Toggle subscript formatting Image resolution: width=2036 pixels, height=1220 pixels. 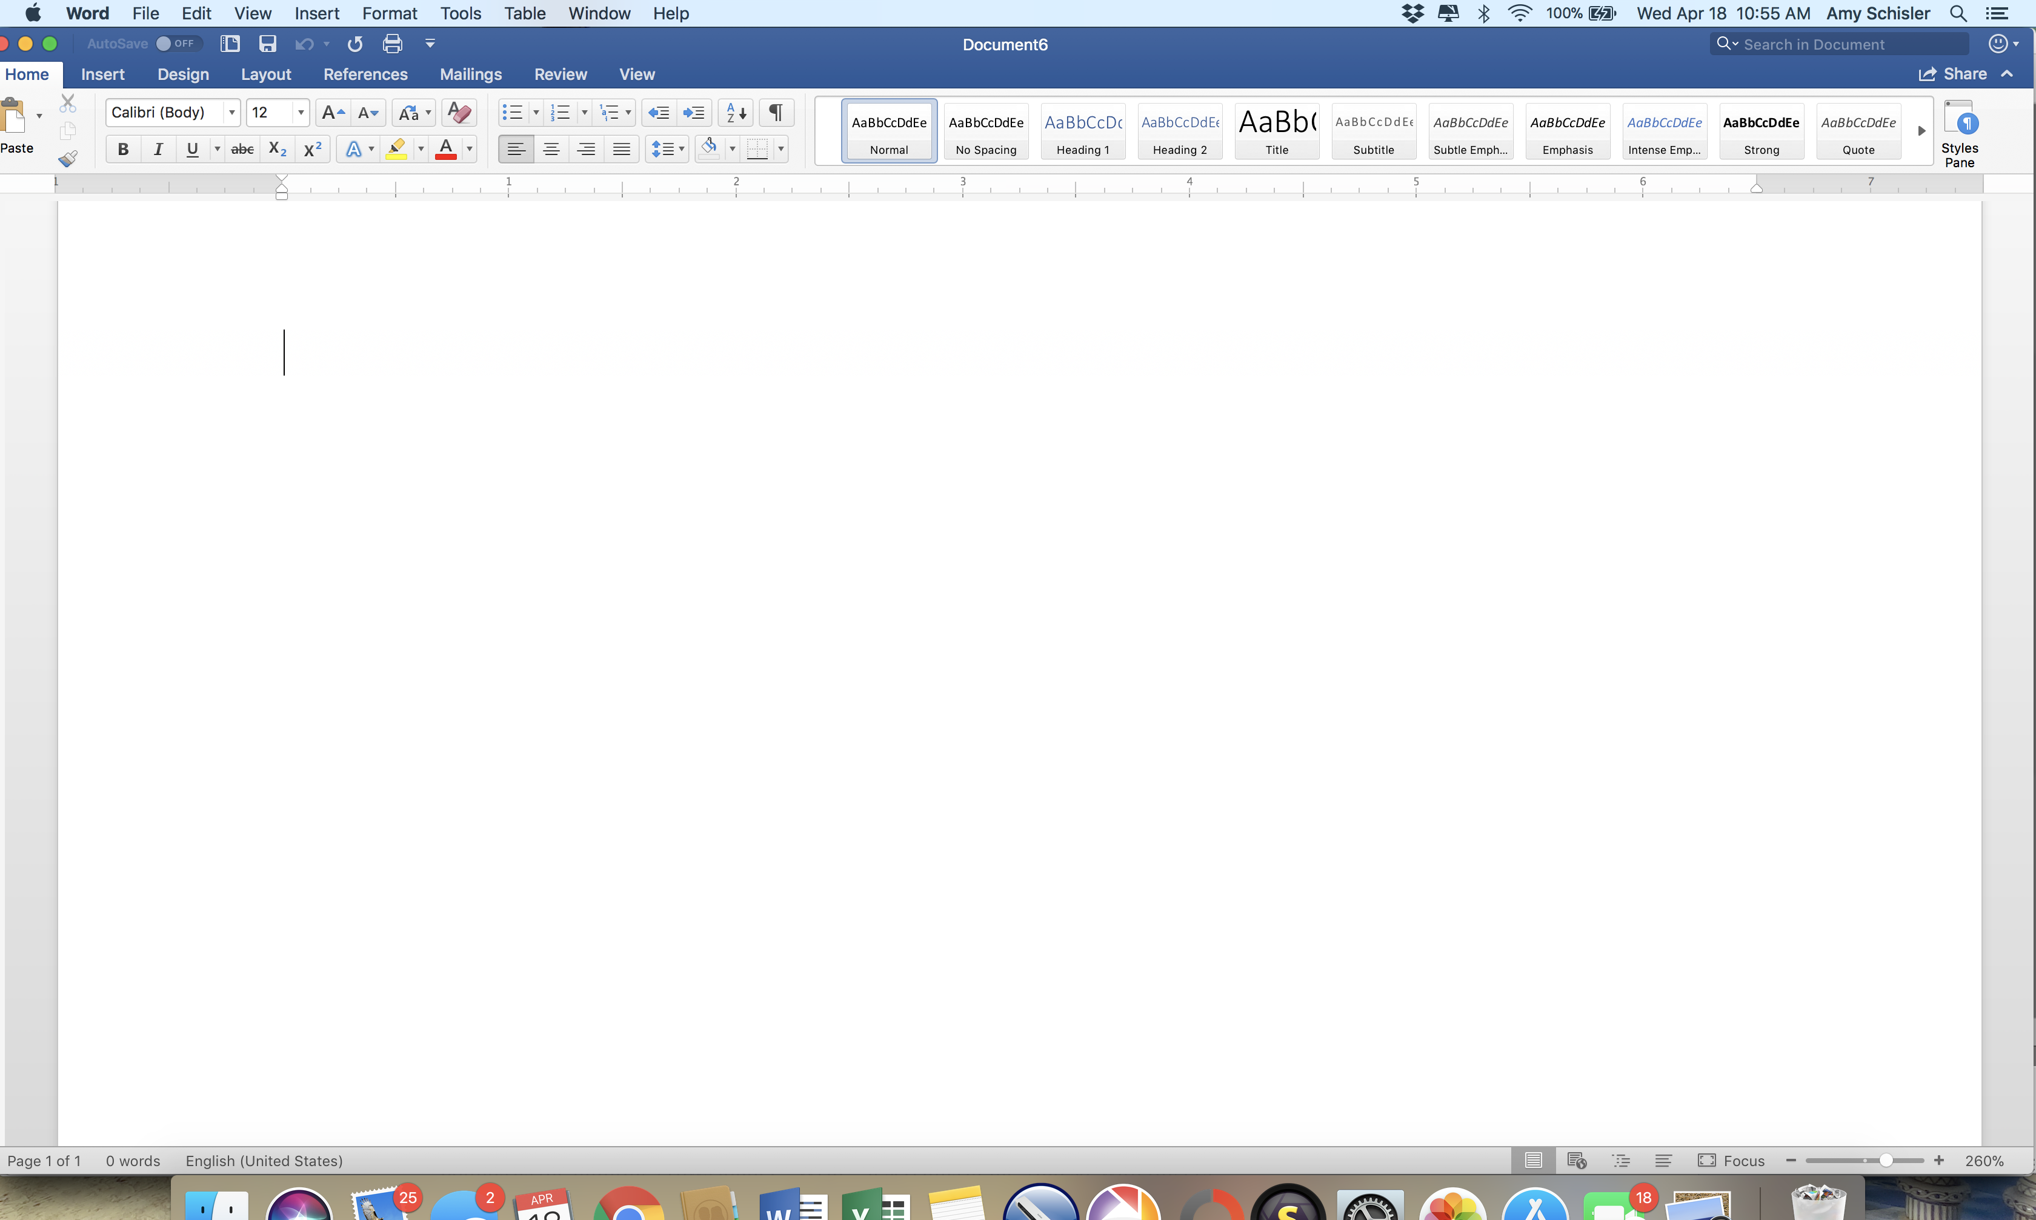coord(276,149)
